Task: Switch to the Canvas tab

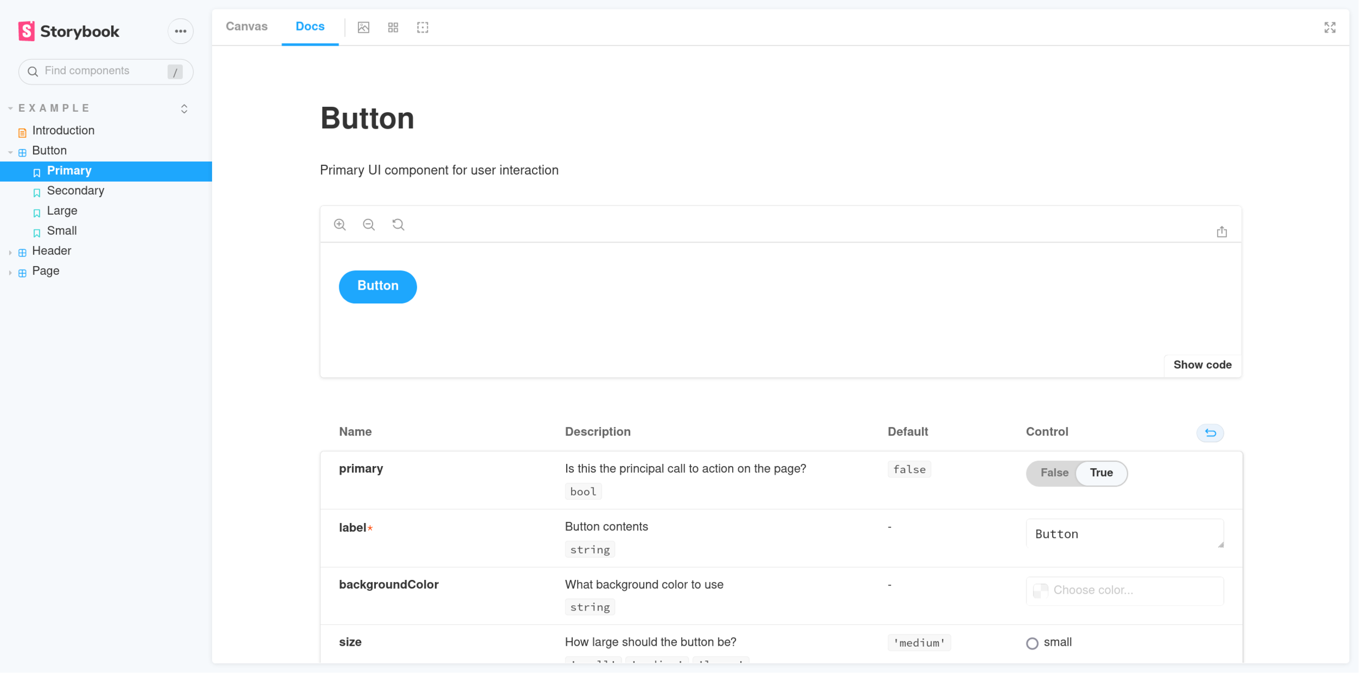Action: pyautogui.click(x=247, y=26)
